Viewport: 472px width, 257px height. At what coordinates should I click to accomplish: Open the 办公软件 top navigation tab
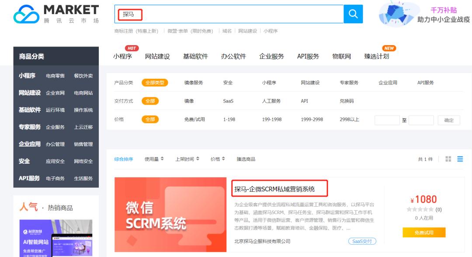point(233,56)
